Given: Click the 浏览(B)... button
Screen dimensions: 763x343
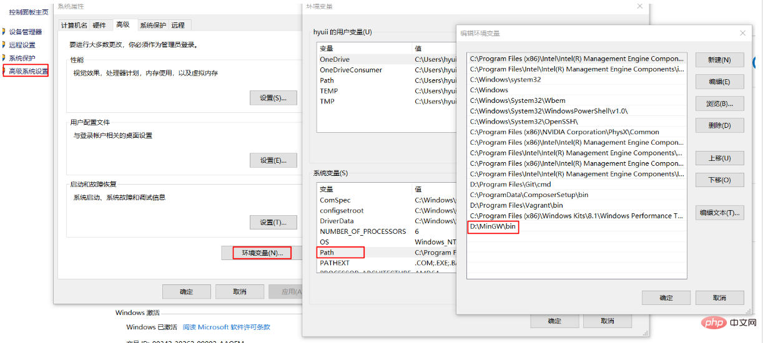Looking at the screenshot, I should [719, 104].
